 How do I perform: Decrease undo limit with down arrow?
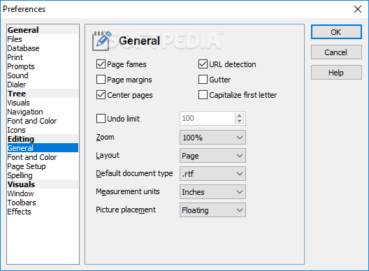pos(239,121)
